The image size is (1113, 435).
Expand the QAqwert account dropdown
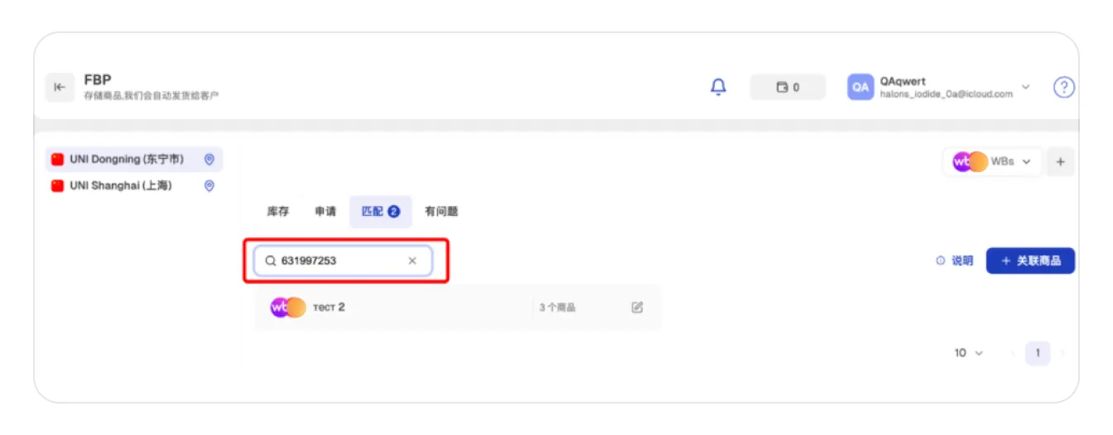click(x=1025, y=87)
